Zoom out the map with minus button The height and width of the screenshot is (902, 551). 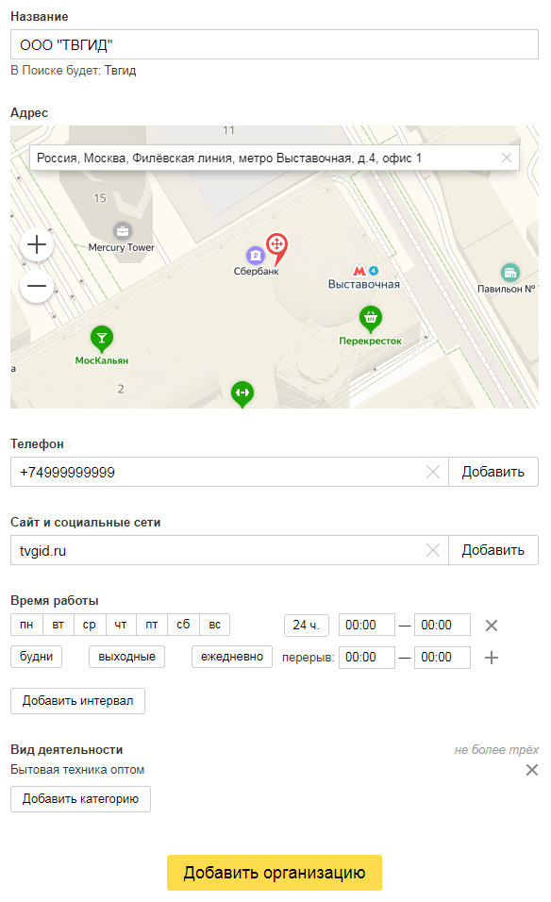pyautogui.click(x=37, y=286)
